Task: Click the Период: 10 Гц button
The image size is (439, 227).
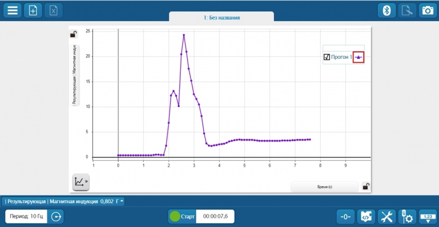Action: click(26, 216)
